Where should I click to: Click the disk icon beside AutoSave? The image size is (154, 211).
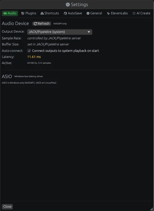[x=65, y=13]
